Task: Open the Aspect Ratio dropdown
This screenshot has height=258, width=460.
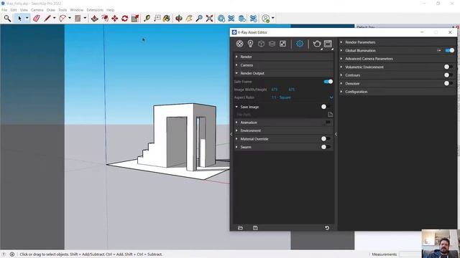Action: (x=302, y=97)
